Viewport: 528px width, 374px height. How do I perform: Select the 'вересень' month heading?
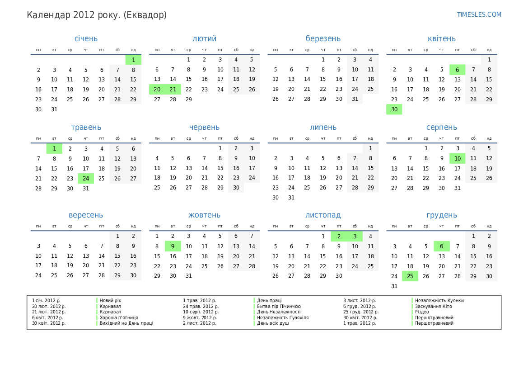[86, 215]
